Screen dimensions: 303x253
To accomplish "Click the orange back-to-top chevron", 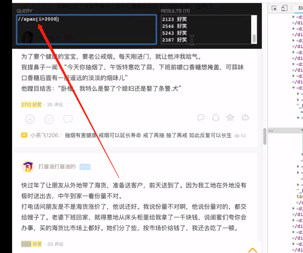I will coord(252,250).
